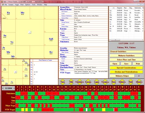Go to previous month with < arrow

pos(3,88)
